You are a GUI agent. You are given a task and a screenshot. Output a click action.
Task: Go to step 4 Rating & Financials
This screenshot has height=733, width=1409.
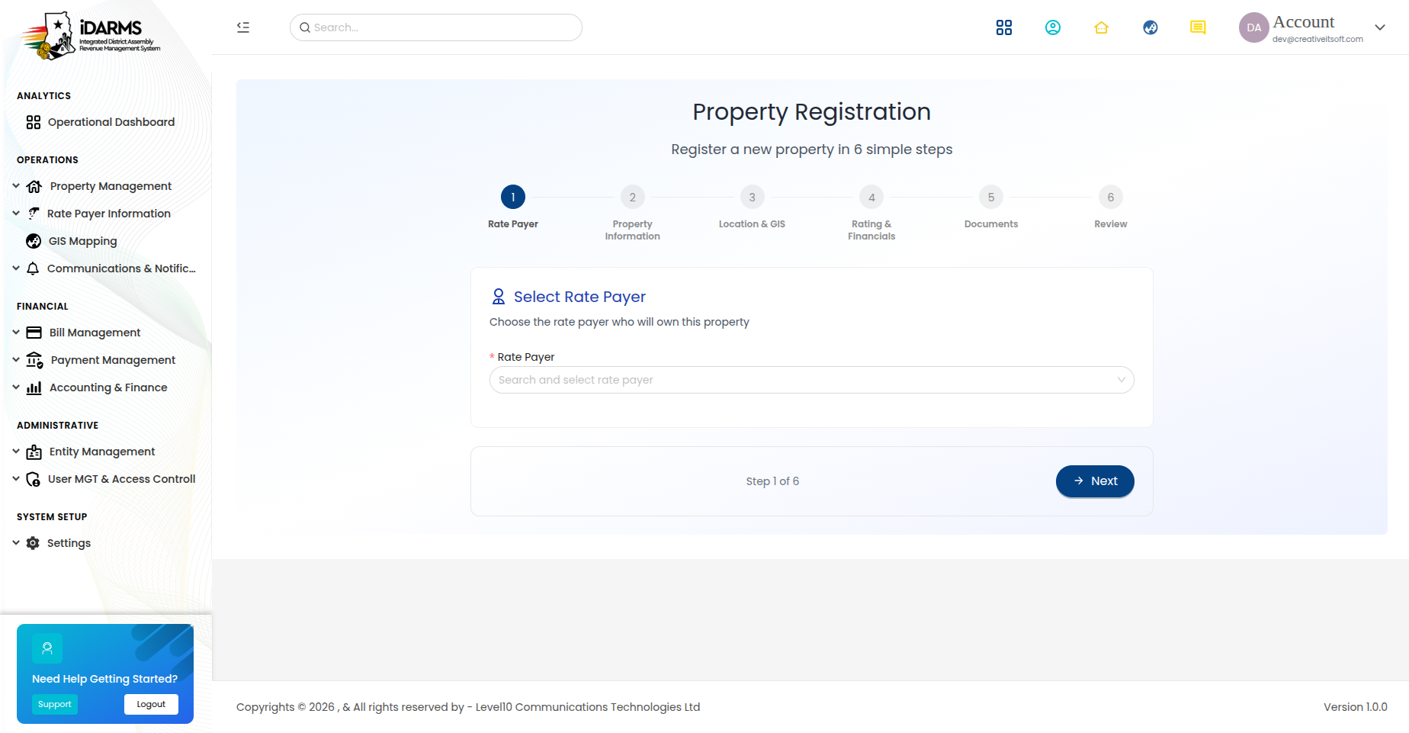click(x=871, y=198)
